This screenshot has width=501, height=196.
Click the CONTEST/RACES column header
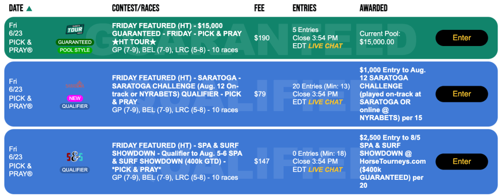136,8
